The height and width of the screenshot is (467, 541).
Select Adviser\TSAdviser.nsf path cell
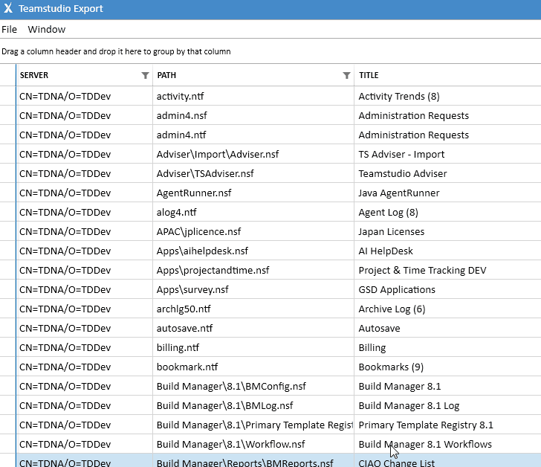(x=253, y=173)
